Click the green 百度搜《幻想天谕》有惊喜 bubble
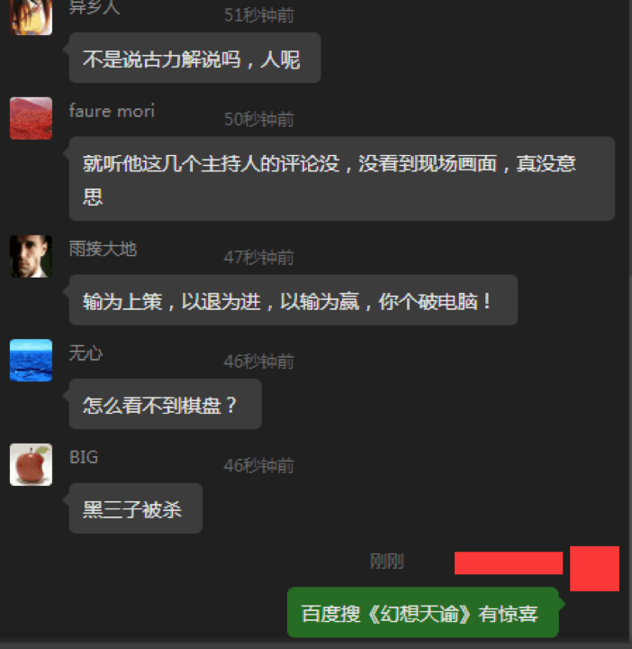 tap(423, 613)
